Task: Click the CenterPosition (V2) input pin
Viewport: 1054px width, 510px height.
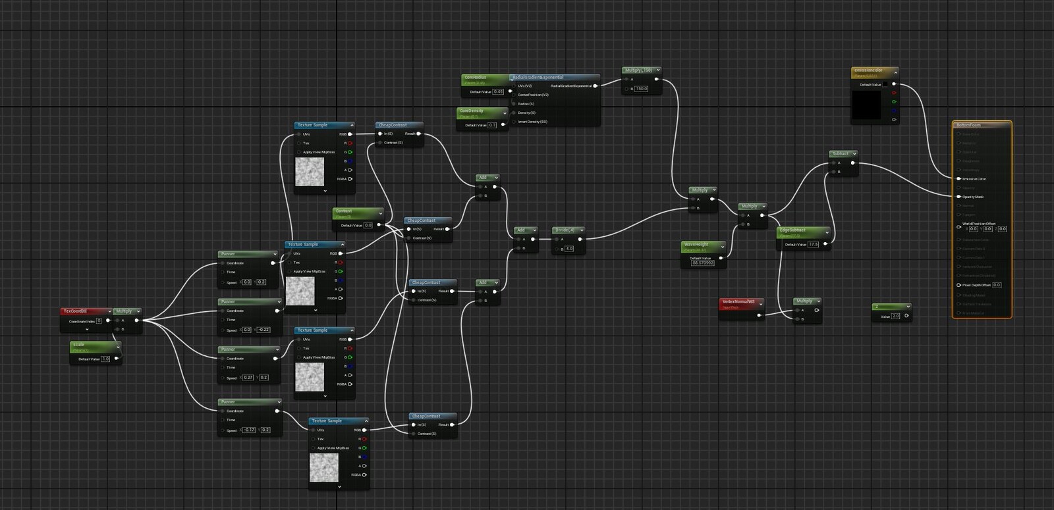Action: 513,95
